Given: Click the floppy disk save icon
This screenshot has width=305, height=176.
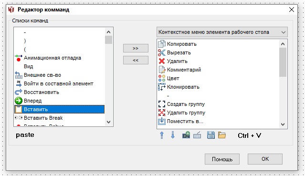Looking at the screenshot, I should click(x=211, y=135).
